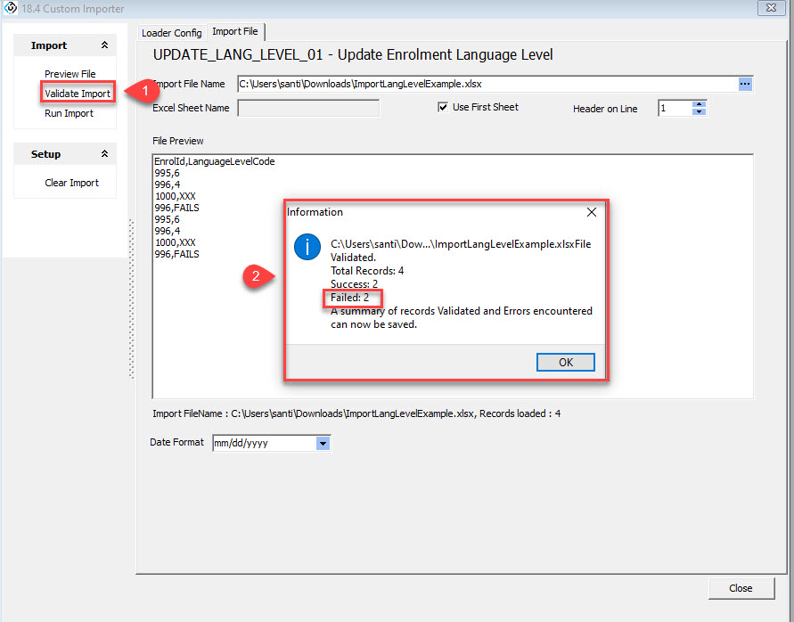Viewport: 794px width, 622px height.
Task: Collapse the Setup section chevron
Action: [104, 154]
